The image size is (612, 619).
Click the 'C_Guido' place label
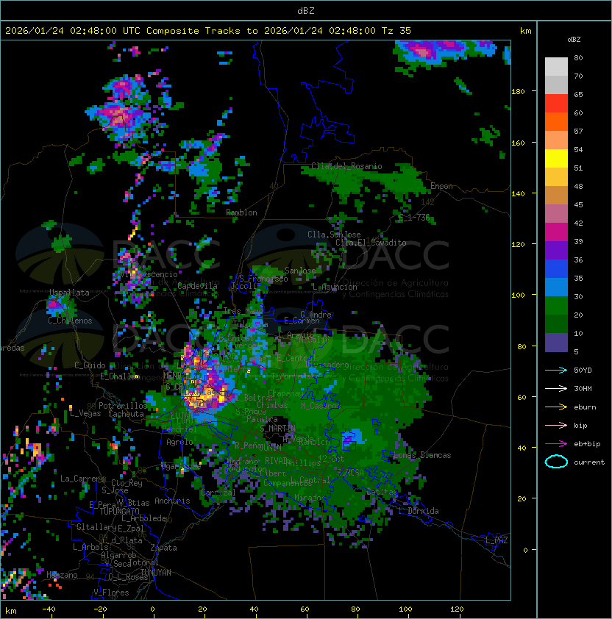(x=90, y=365)
